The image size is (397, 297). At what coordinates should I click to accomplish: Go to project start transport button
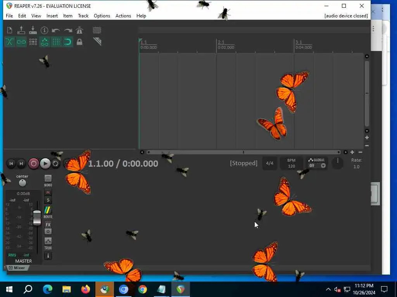pos(11,164)
